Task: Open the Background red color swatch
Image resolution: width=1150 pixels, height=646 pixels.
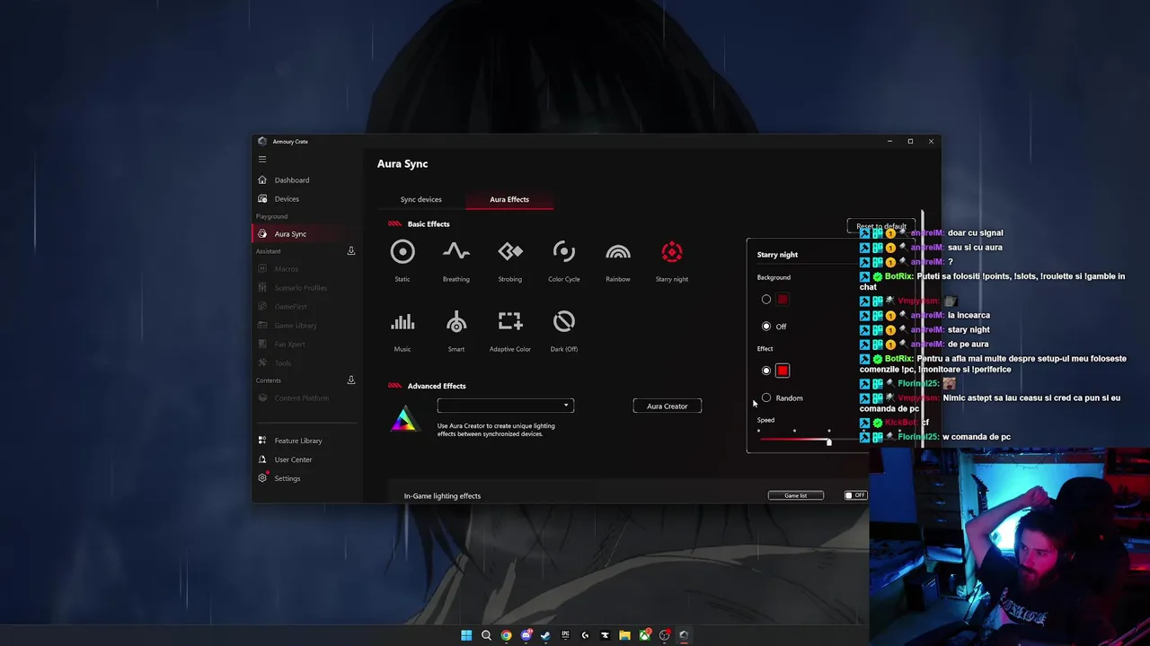Action: (783, 300)
